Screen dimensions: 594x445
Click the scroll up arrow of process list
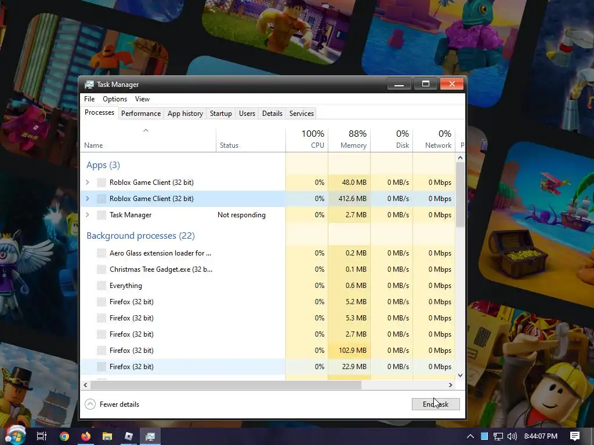[460, 158]
